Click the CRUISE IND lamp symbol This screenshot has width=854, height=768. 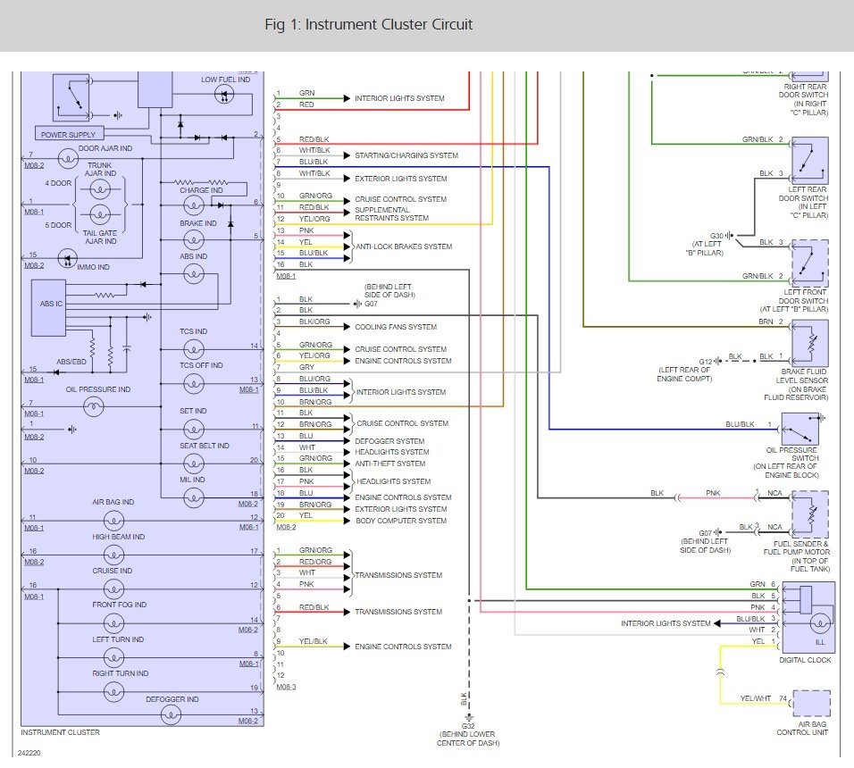tap(113, 589)
